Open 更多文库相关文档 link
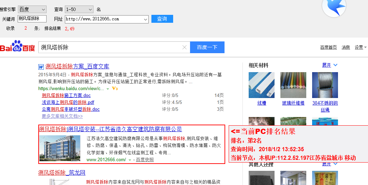This screenshot has width=368, height=185. click(62, 116)
